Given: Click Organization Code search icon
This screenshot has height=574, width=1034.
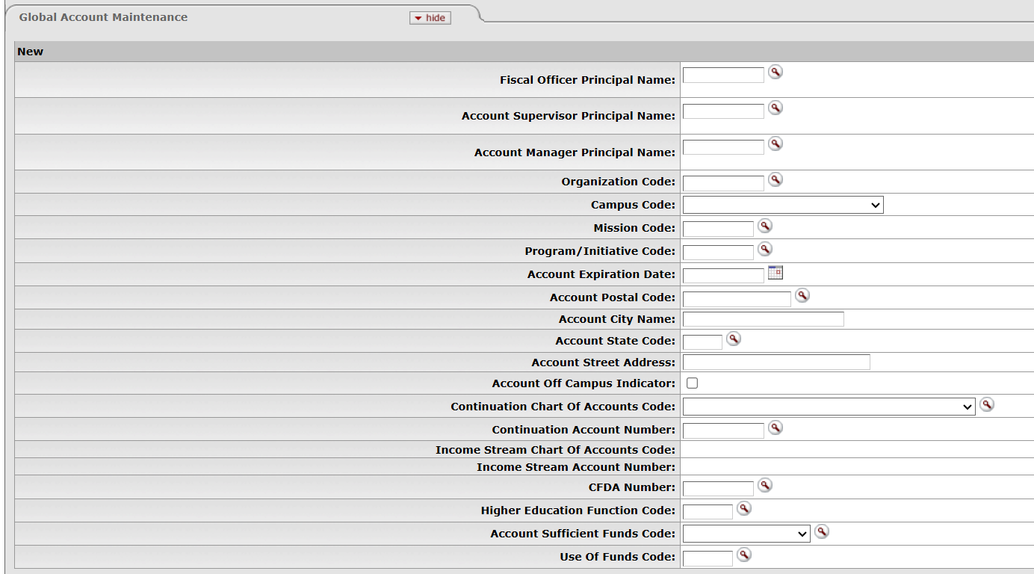Looking at the screenshot, I should [x=775, y=179].
